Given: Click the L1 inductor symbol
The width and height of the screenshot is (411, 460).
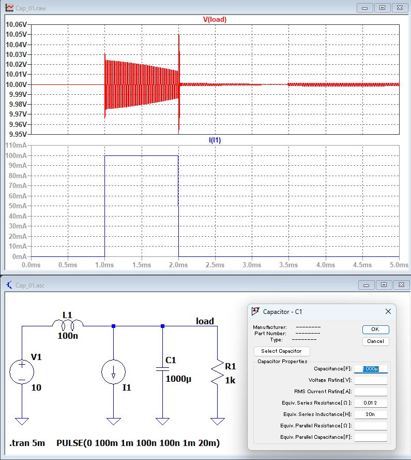Looking at the screenshot, I should 68,325.
